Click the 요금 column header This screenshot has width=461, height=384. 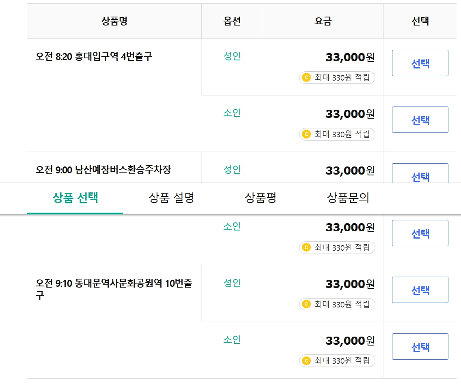point(323,21)
